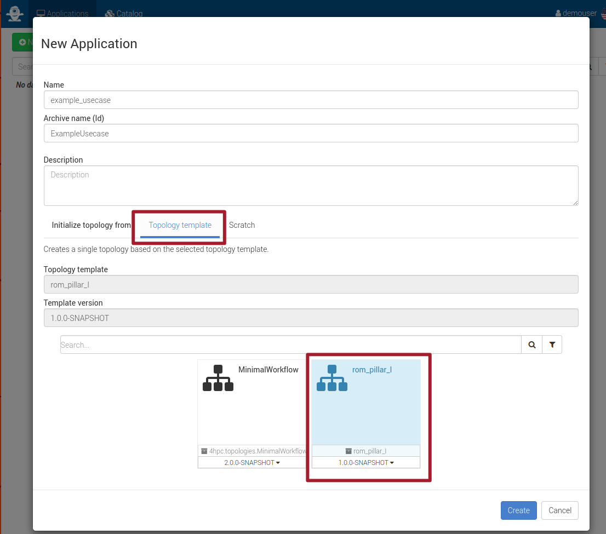Switch to the Topology template tab
This screenshot has height=534, width=606.
(x=180, y=225)
